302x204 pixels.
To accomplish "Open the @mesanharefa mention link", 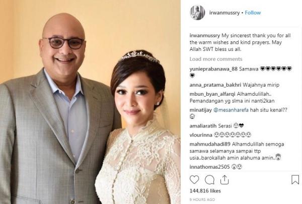I will pyautogui.click(x=231, y=110).
